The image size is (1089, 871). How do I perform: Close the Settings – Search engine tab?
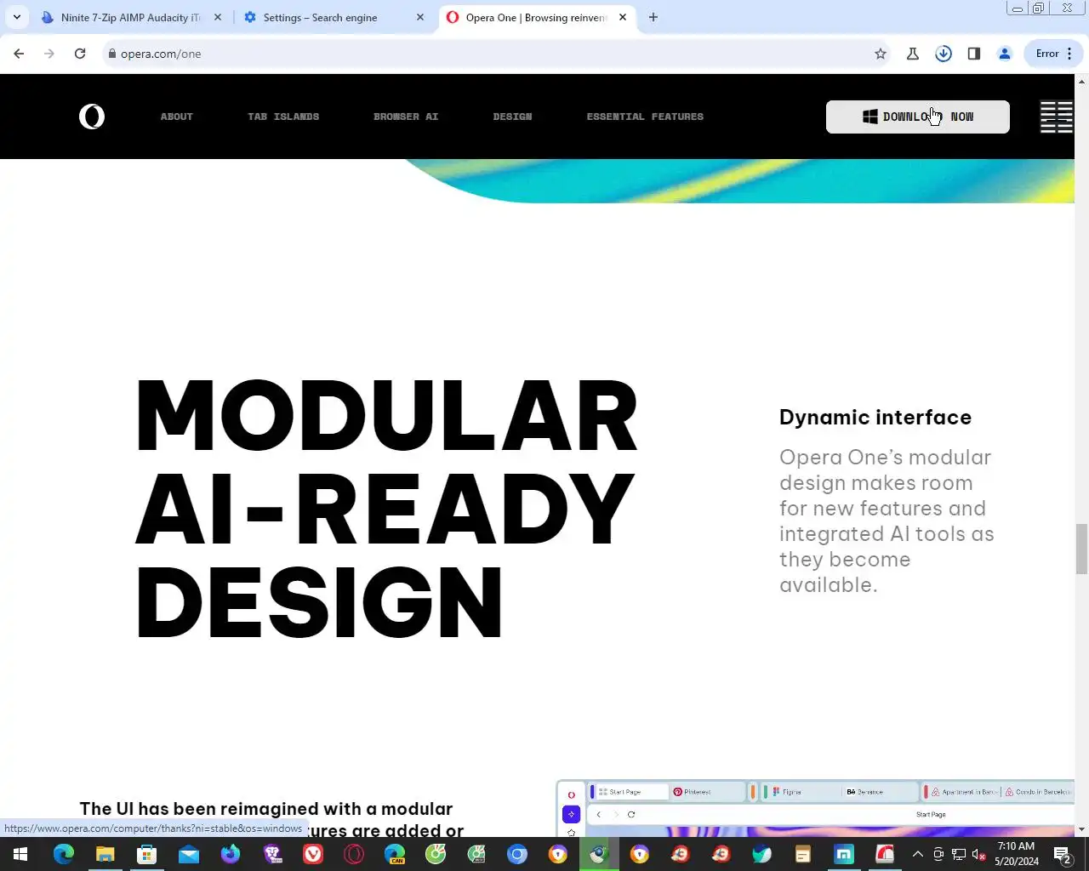[420, 17]
